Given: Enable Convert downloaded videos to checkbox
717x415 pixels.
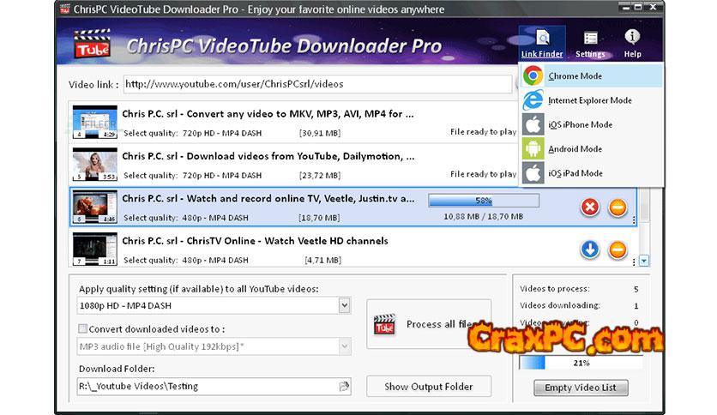Looking at the screenshot, I should click(x=83, y=328).
